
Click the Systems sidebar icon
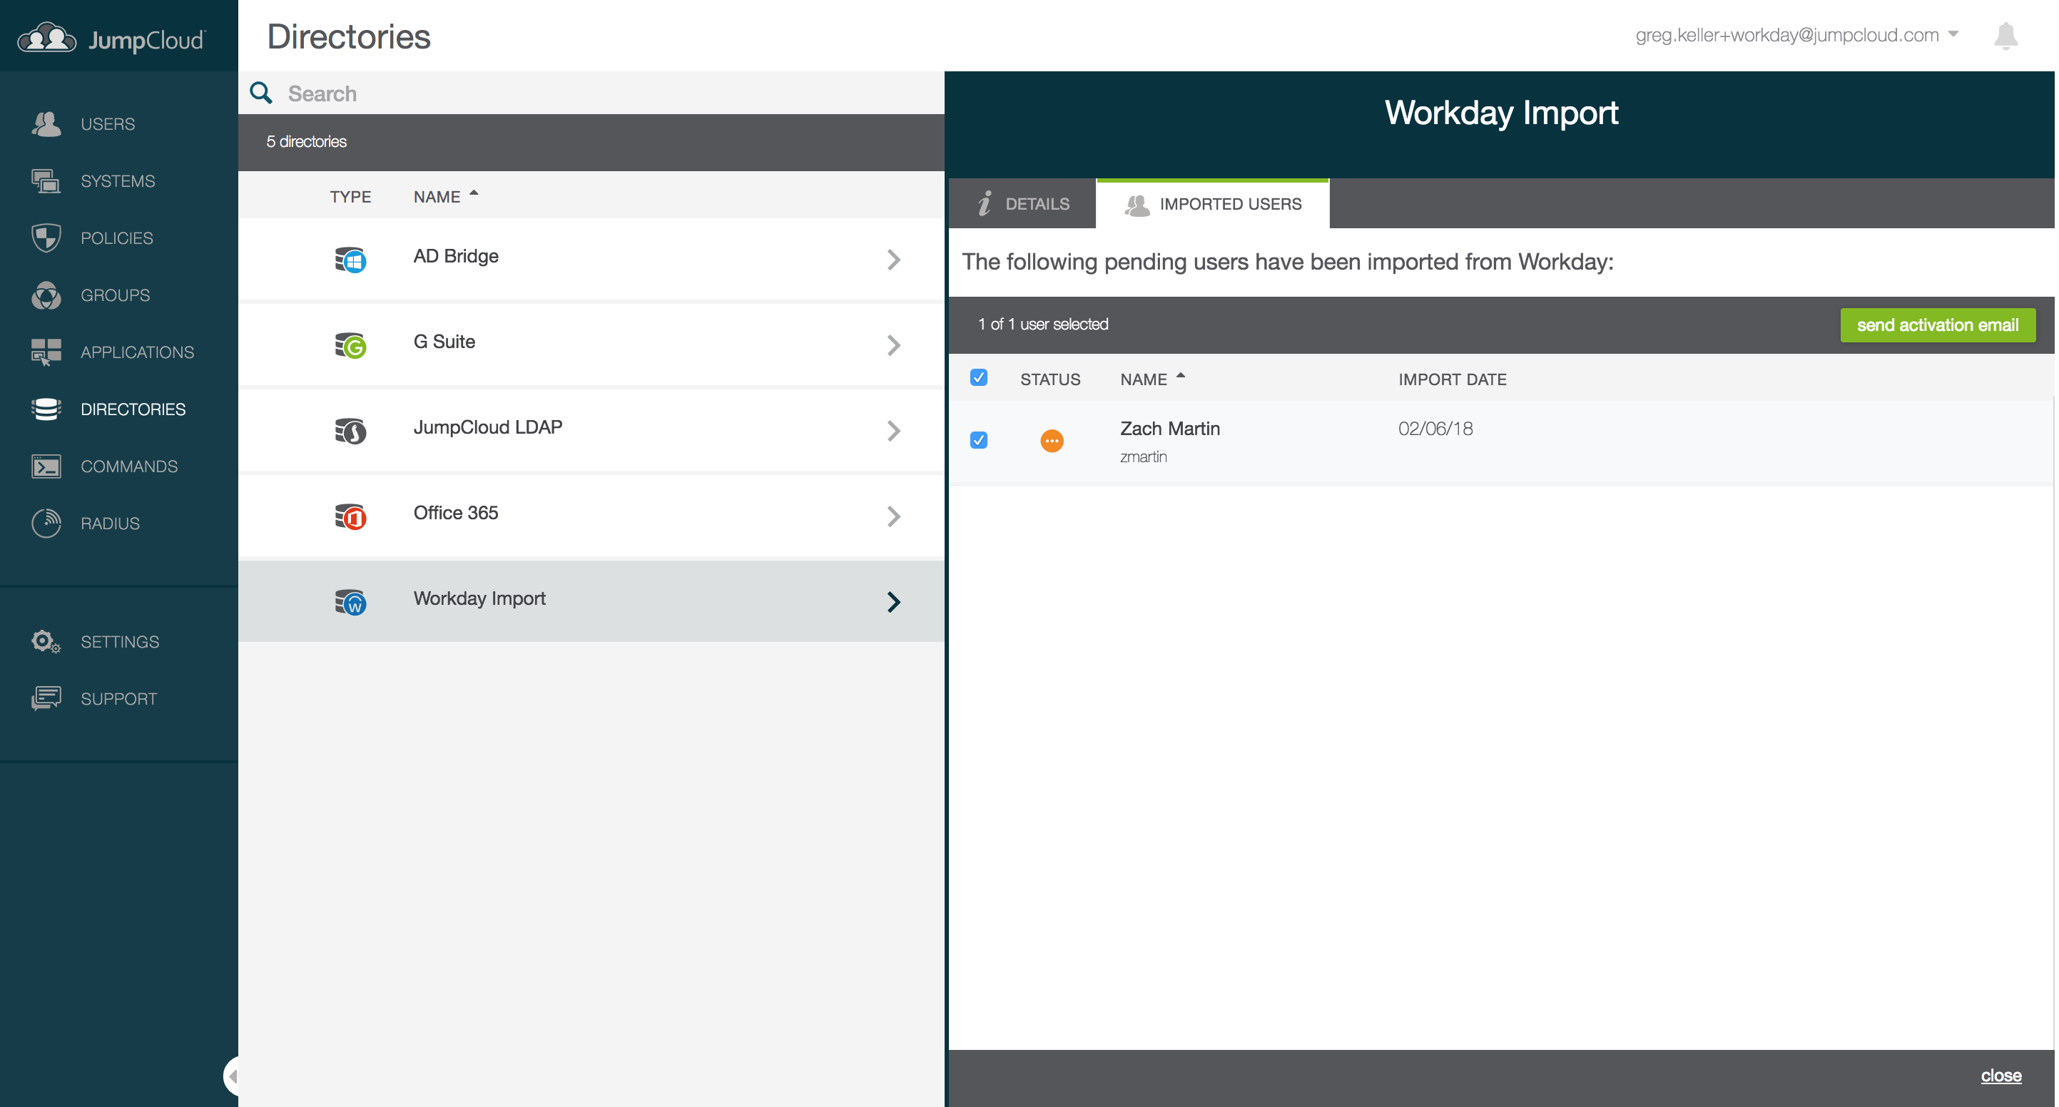(x=46, y=180)
